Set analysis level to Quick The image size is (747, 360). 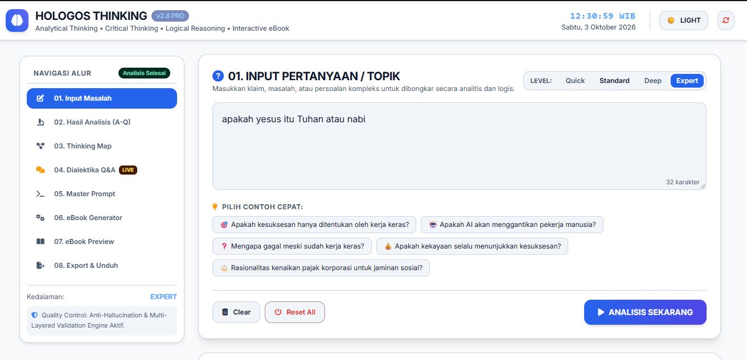coord(575,81)
